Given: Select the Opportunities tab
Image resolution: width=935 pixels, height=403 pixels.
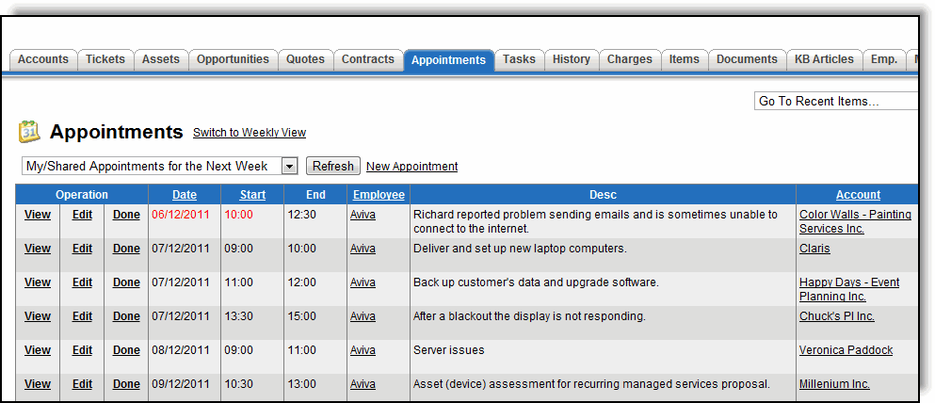Looking at the screenshot, I should pyautogui.click(x=233, y=59).
